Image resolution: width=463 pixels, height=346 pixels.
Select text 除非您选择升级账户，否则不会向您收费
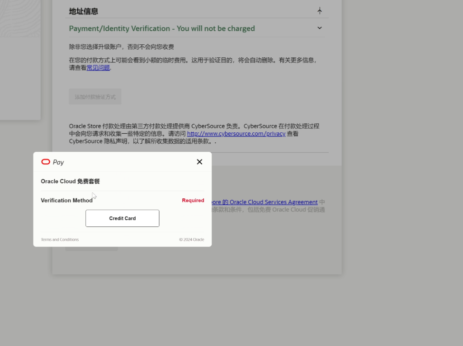point(121,47)
